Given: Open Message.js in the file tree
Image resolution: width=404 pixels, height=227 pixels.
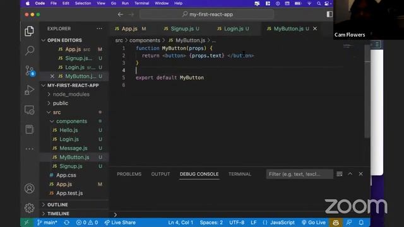Looking at the screenshot, I should click(x=73, y=148).
